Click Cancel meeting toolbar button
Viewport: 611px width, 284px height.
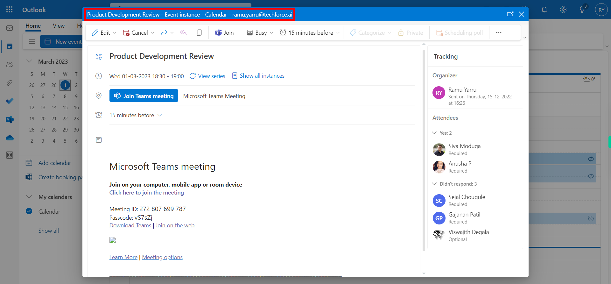point(136,32)
